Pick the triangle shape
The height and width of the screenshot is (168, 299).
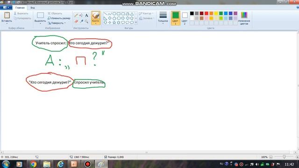point(132,14)
